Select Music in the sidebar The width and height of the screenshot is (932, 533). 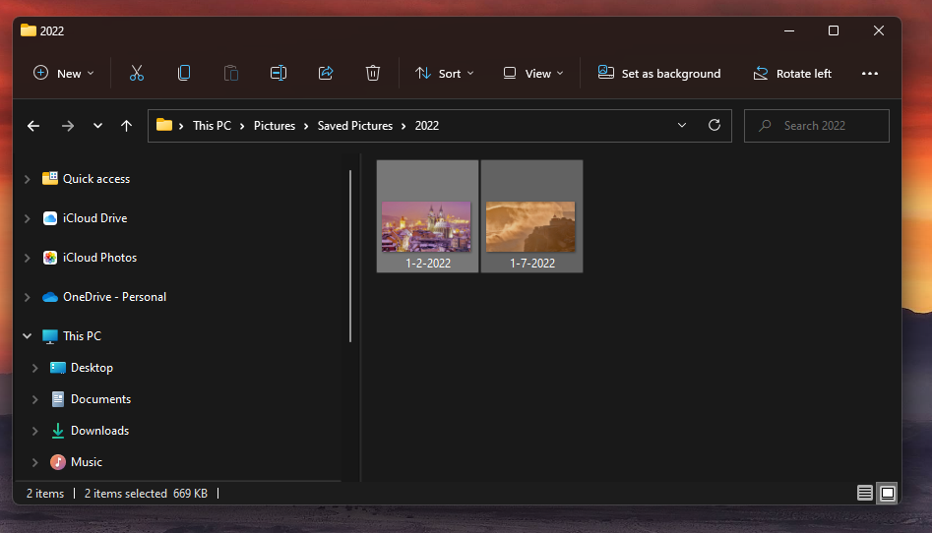(x=87, y=461)
